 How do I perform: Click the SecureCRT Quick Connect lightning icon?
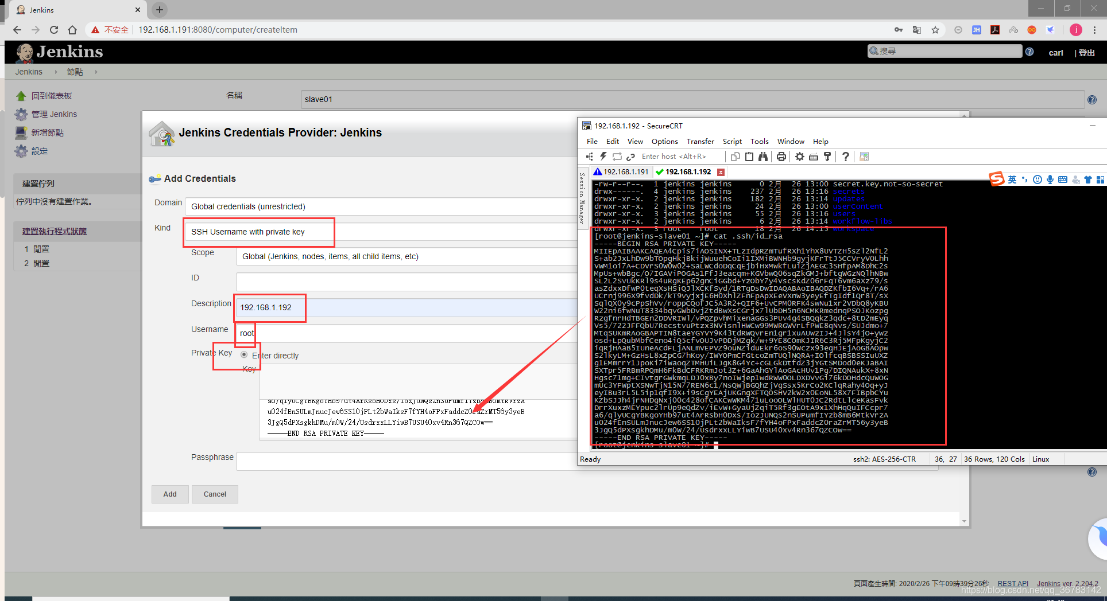click(603, 157)
